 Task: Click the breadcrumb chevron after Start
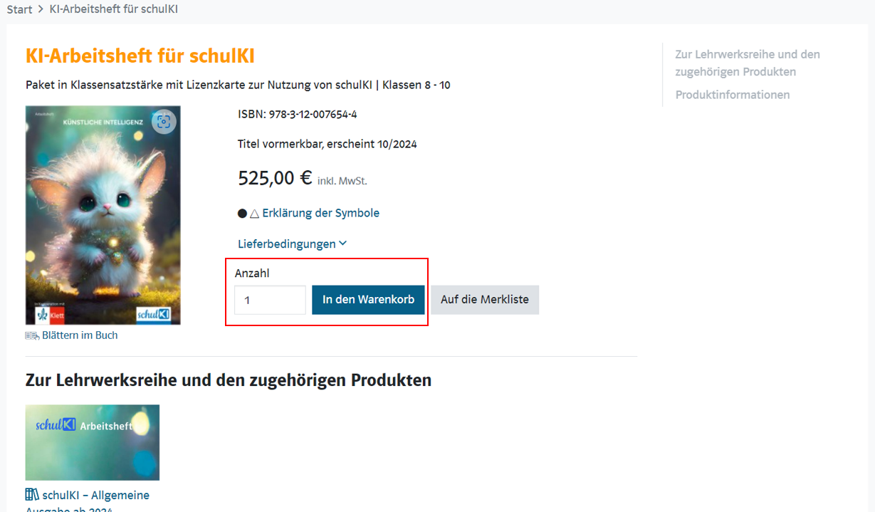pyautogui.click(x=41, y=10)
